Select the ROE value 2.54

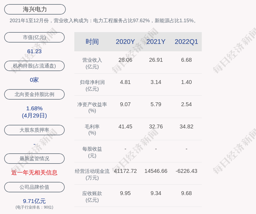[x=186, y=104]
